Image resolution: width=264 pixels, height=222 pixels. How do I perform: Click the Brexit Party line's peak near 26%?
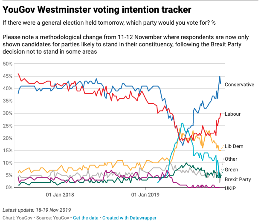point(182,123)
